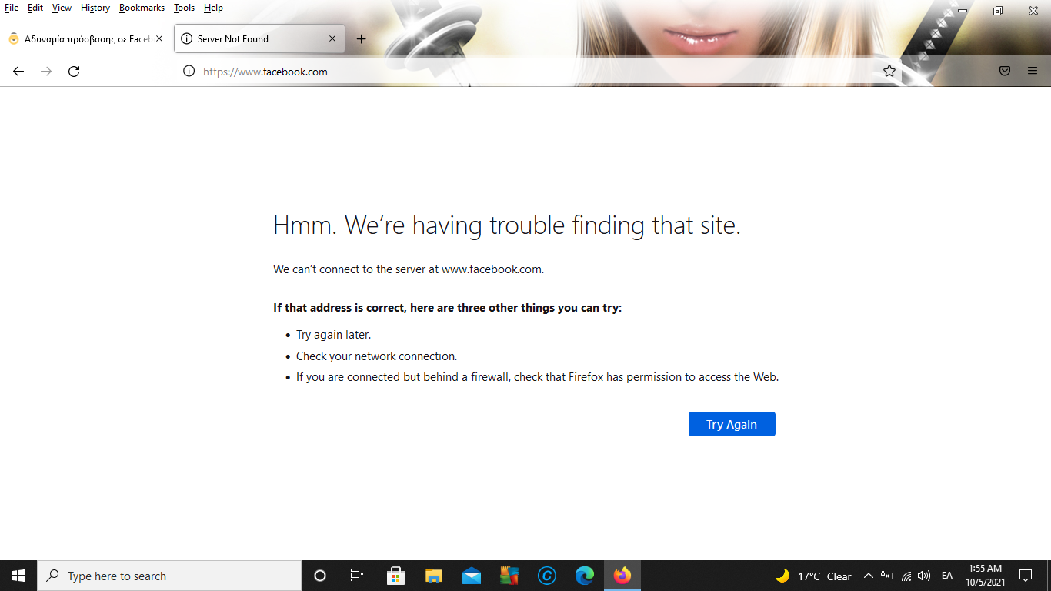The width and height of the screenshot is (1051, 591).
Task: Open the volume speaker tray icon
Action: (x=924, y=576)
